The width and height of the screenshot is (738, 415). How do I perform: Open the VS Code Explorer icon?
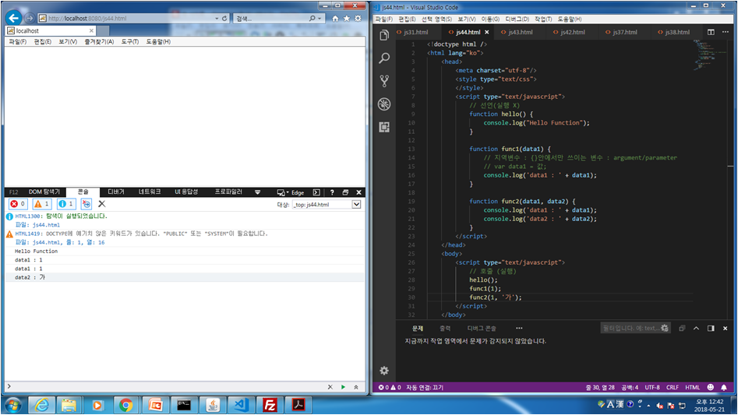(384, 36)
